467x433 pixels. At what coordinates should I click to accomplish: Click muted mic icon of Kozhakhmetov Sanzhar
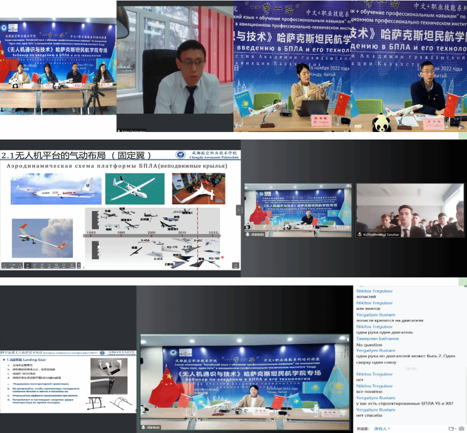pyautogui.click(x=360, y=234)
